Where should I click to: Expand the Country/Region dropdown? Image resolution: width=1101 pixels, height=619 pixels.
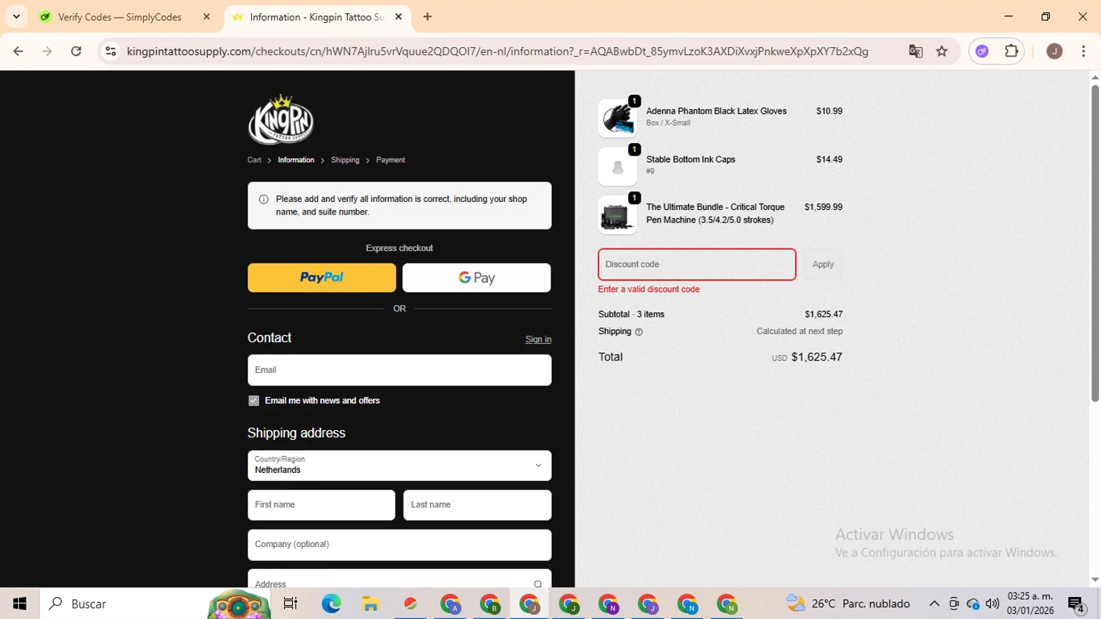coord(399,466)
